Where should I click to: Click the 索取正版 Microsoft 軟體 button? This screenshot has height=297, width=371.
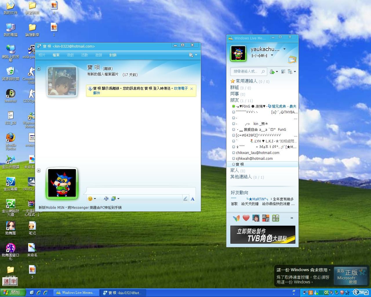pyautogui.click(x=351, y=276)
